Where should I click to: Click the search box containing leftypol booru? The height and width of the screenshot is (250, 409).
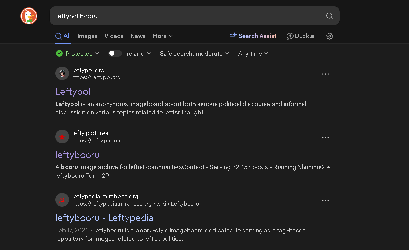tap(187, 16)
